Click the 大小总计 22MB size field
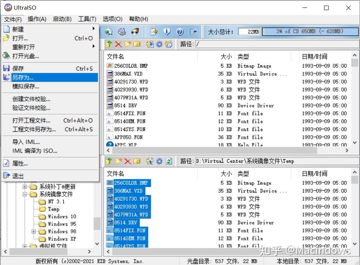Screen dimensions: 360x265 click(x=249, y=31)
